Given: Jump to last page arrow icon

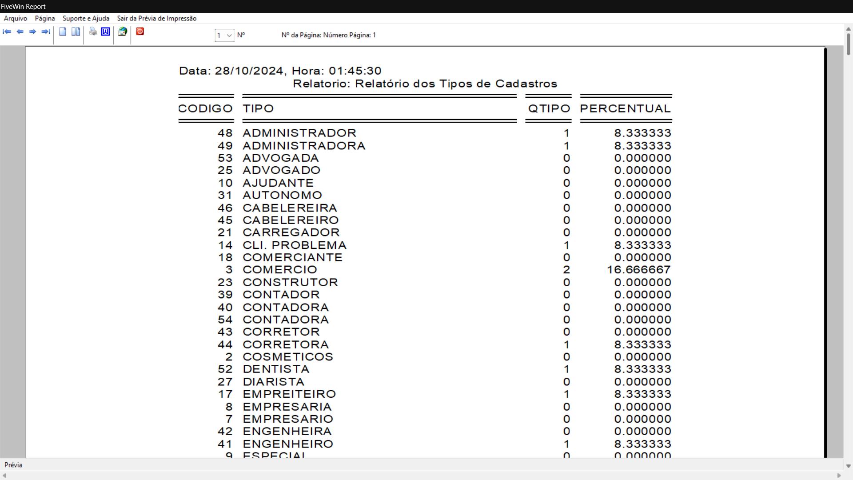Looking at the screenshot, I should coord(45,32).
